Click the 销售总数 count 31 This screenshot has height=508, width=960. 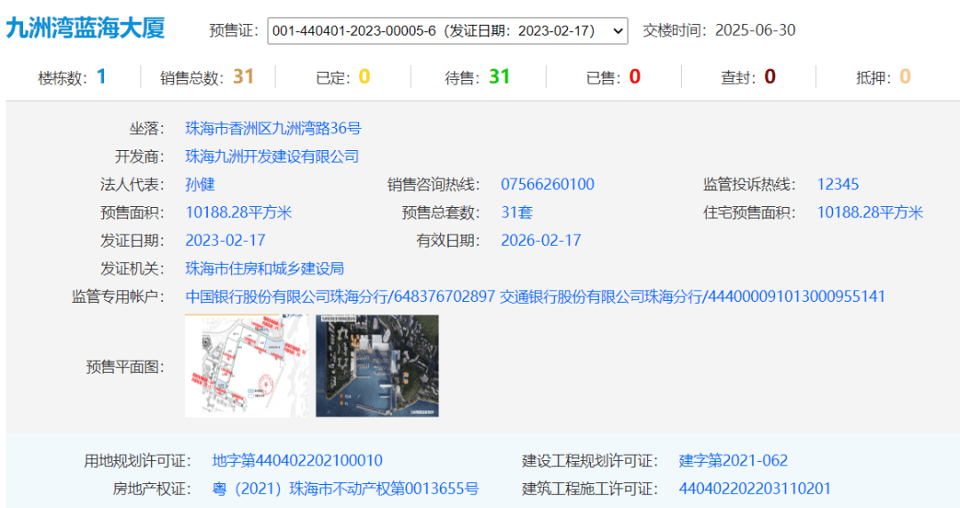coord(243,76)
